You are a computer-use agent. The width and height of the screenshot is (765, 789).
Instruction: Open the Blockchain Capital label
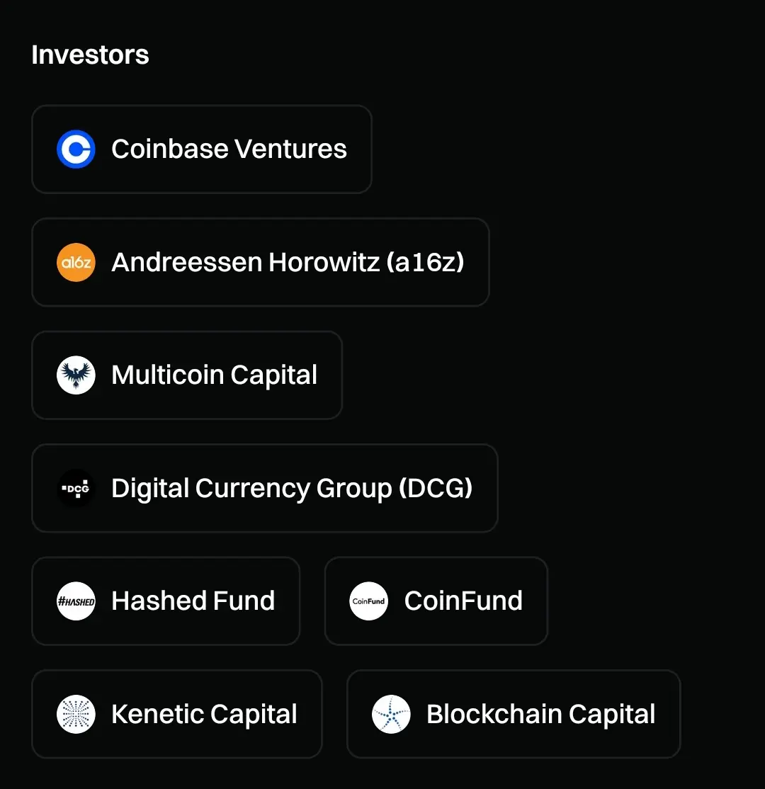pos(540,714)
